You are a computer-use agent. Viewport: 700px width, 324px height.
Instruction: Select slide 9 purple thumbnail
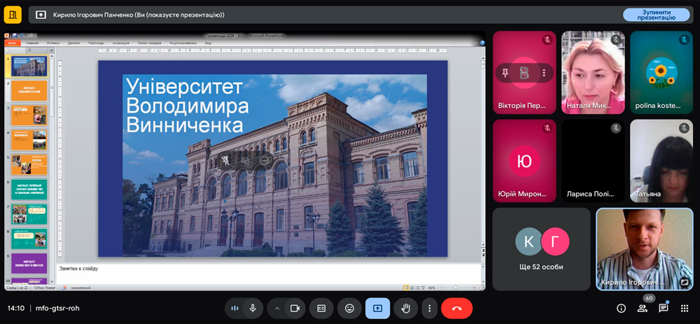tap(29, 263)
